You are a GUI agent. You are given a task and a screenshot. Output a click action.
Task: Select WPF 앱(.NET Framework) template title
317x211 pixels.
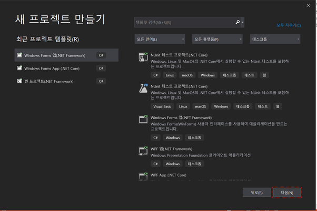coord(172,149)
